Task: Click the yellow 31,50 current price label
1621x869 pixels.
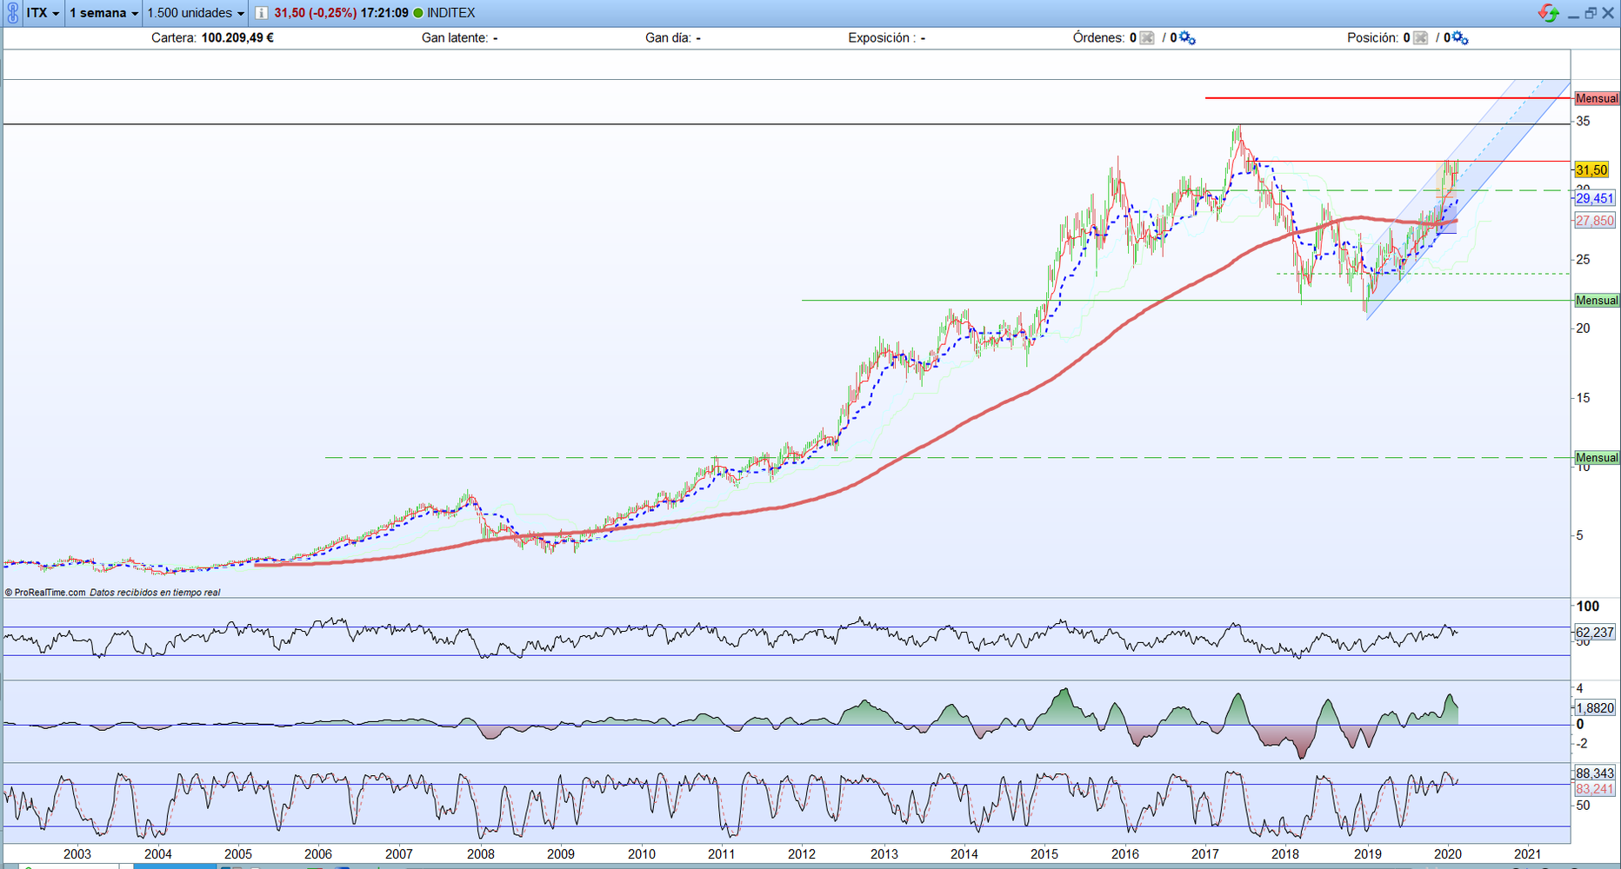Action: (x=1591, y=170)
